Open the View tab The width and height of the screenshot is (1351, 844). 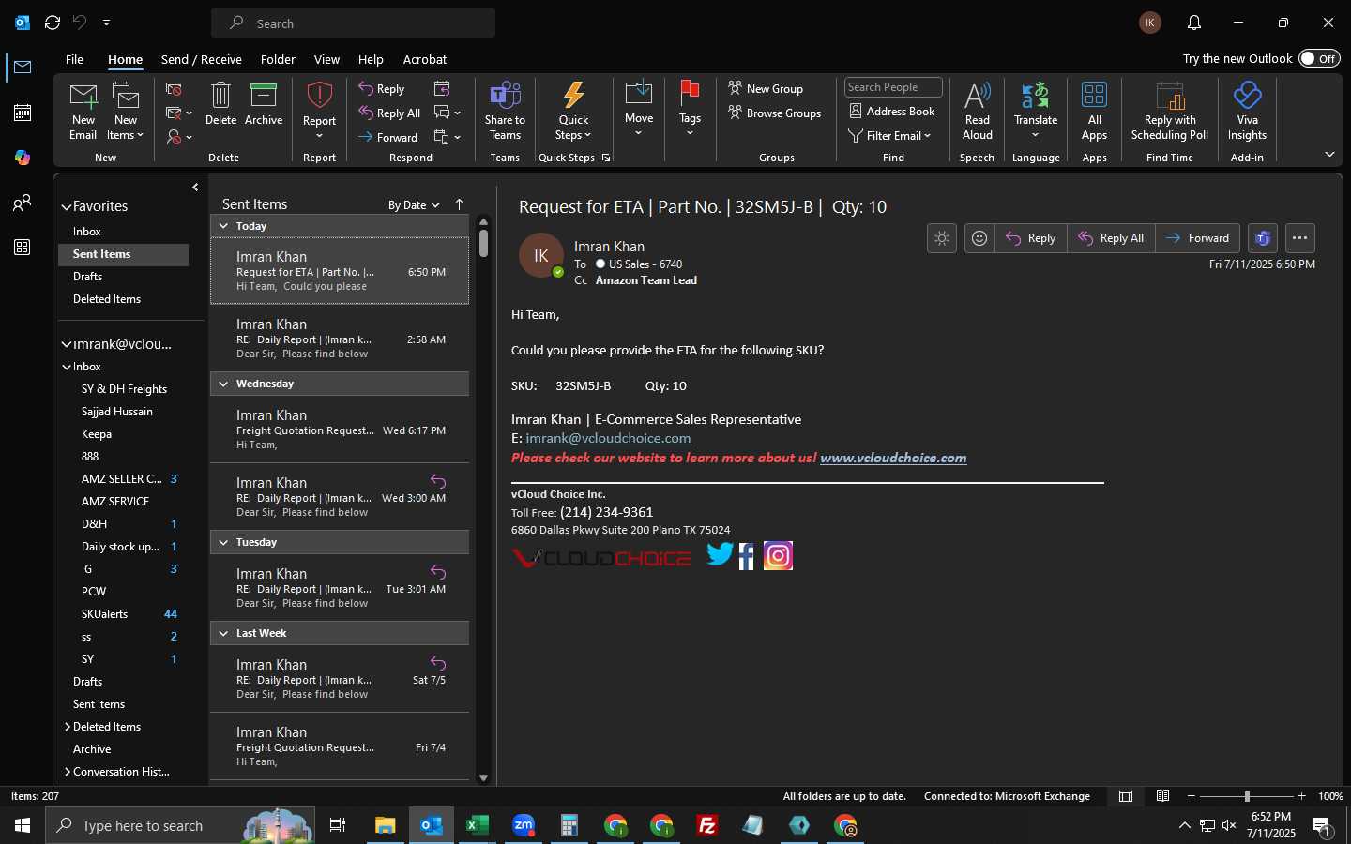[326, 59]
